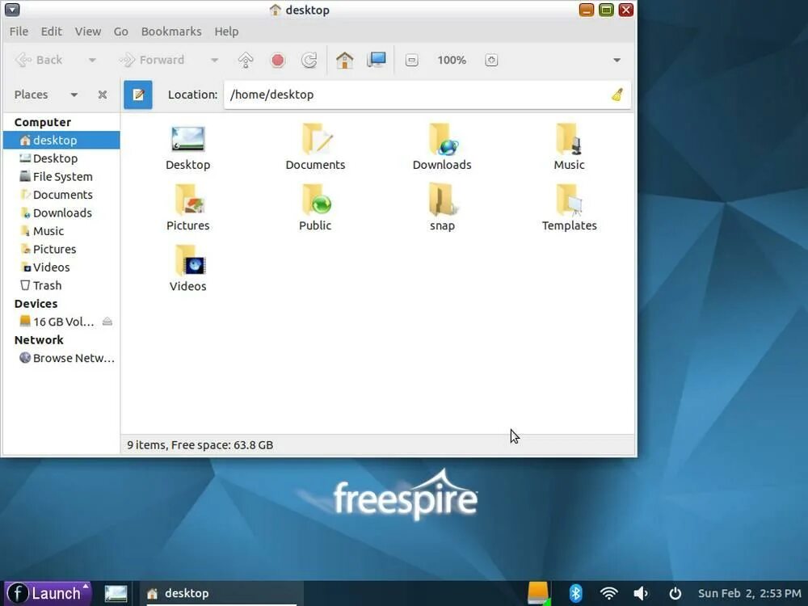Open the Forward button history dropdown
Screen dimensions: 808x606
pyautogui.click(x=214, y=60)
